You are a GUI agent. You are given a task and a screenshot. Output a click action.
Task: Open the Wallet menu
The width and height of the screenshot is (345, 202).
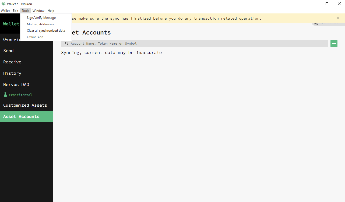(5, 10)
